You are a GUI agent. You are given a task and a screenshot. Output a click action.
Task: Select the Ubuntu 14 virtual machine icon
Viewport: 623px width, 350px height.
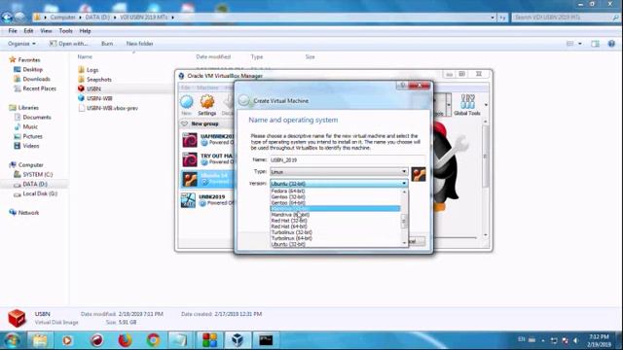click(190, 179)
